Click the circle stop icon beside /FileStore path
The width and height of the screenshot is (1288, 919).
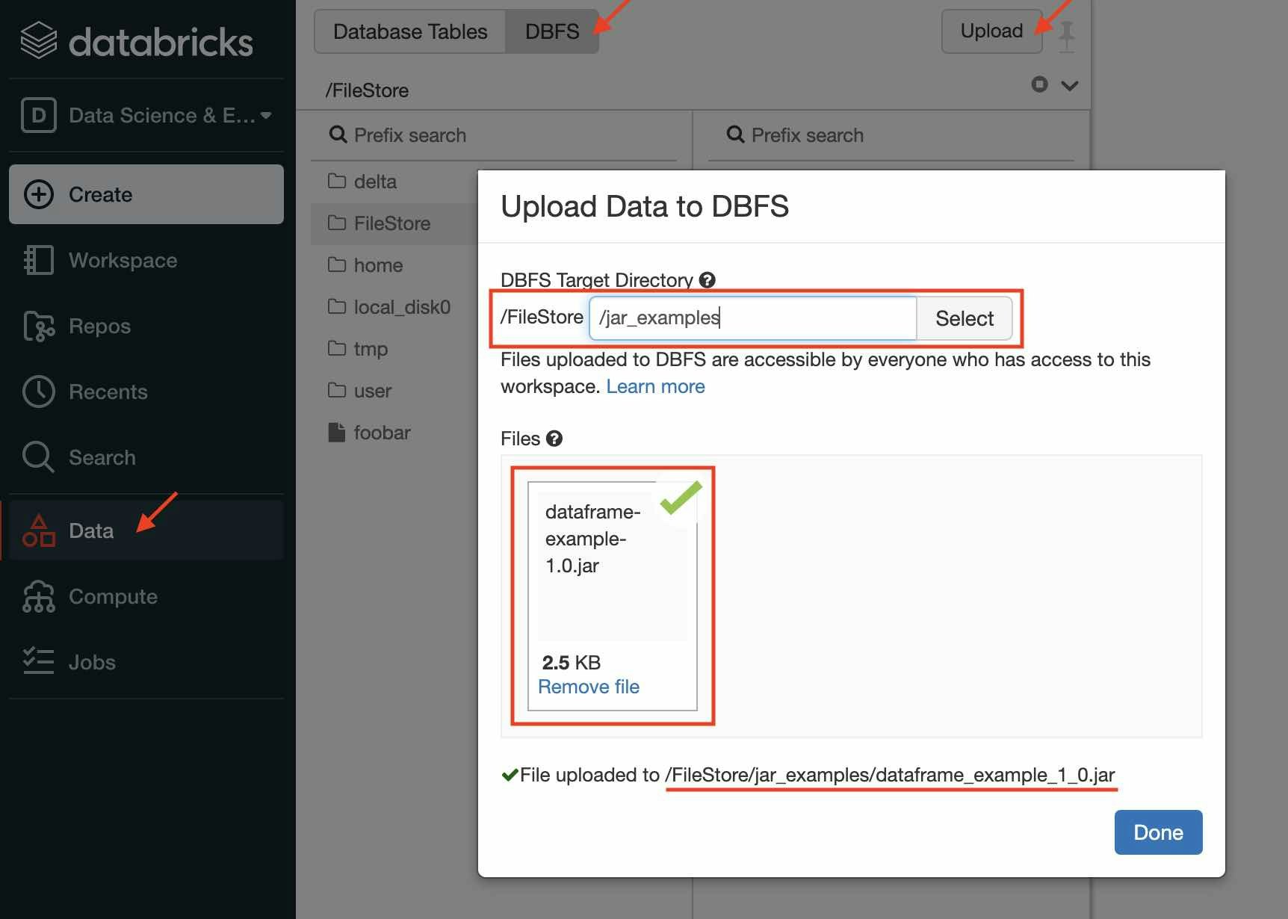(x=1039, y=84)
